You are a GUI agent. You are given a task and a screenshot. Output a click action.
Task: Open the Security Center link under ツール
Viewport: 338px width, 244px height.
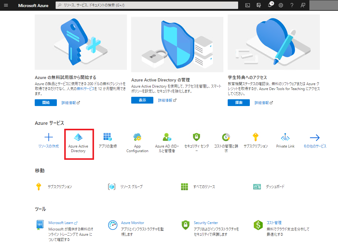(x=206, y=223)
